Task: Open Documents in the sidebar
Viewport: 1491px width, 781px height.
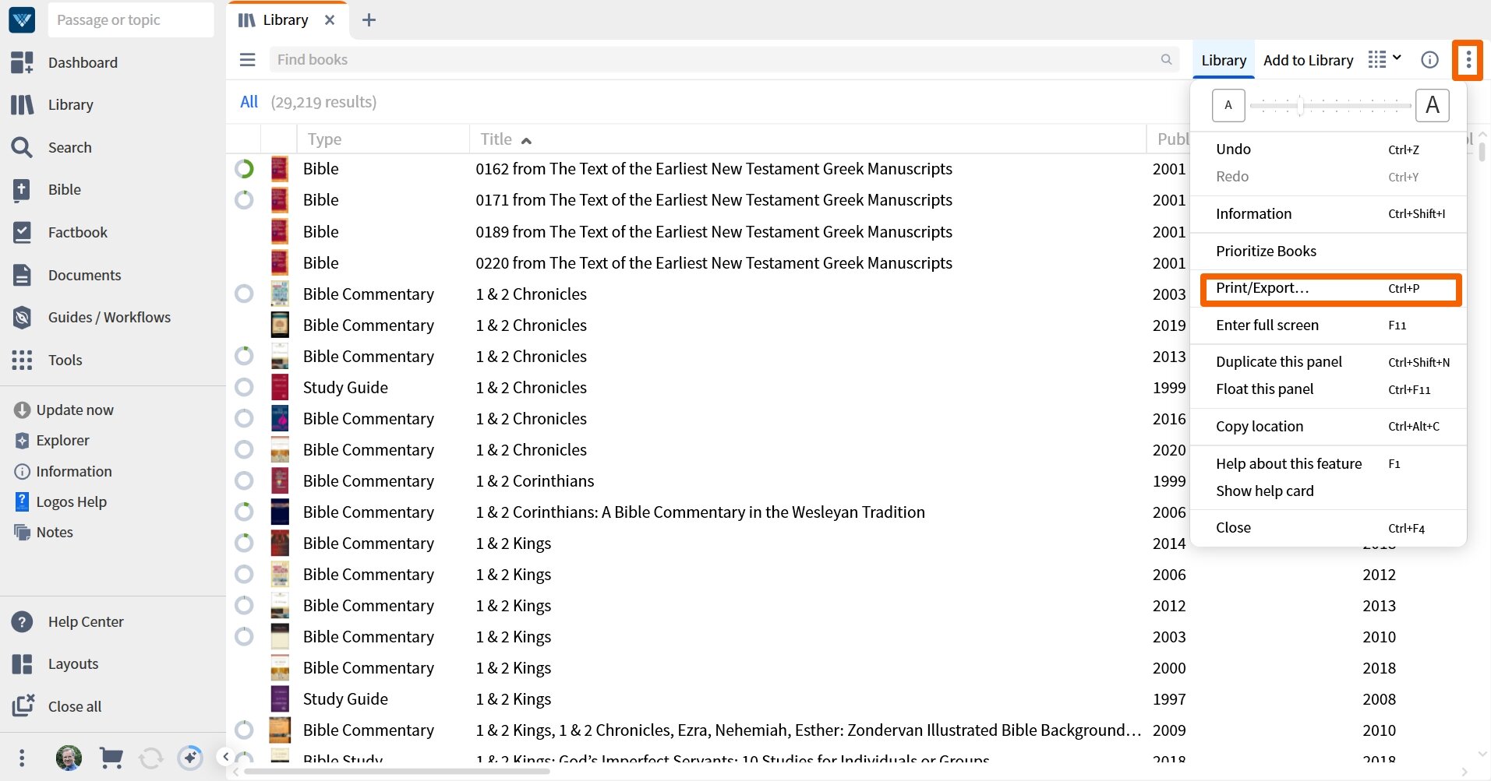Action: pos(65,275)
